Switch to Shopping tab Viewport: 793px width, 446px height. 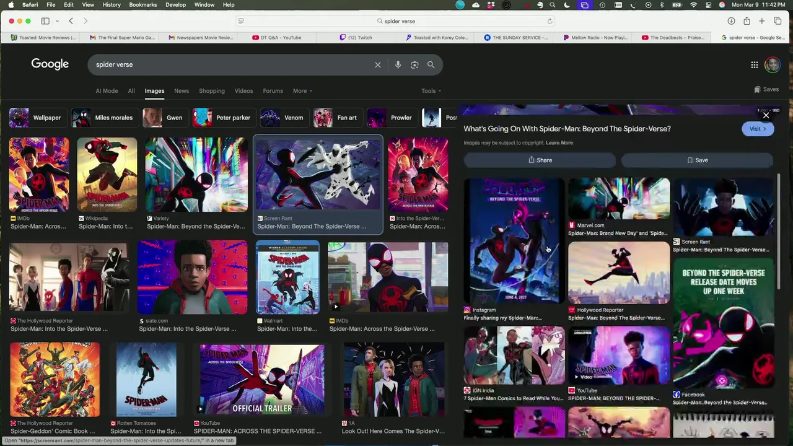point(212,91)
